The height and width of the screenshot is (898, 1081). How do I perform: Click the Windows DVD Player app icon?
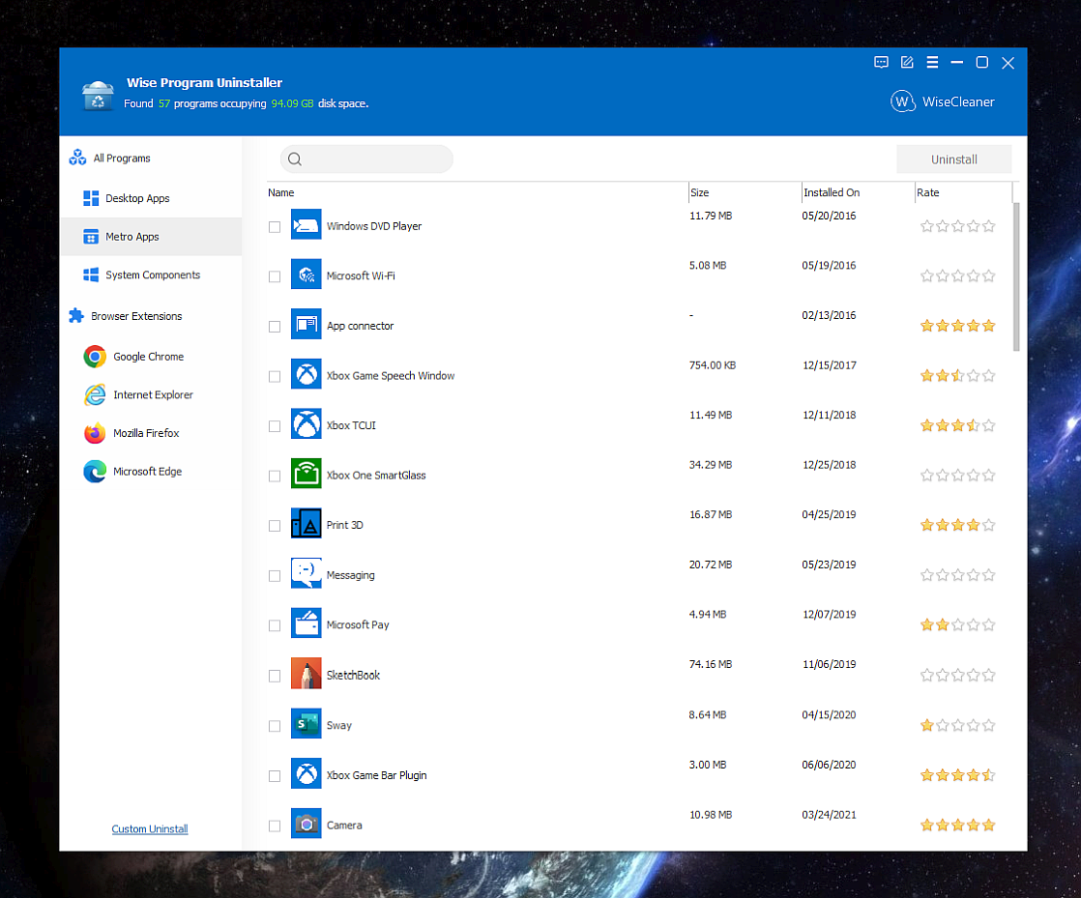click(307, 224)
